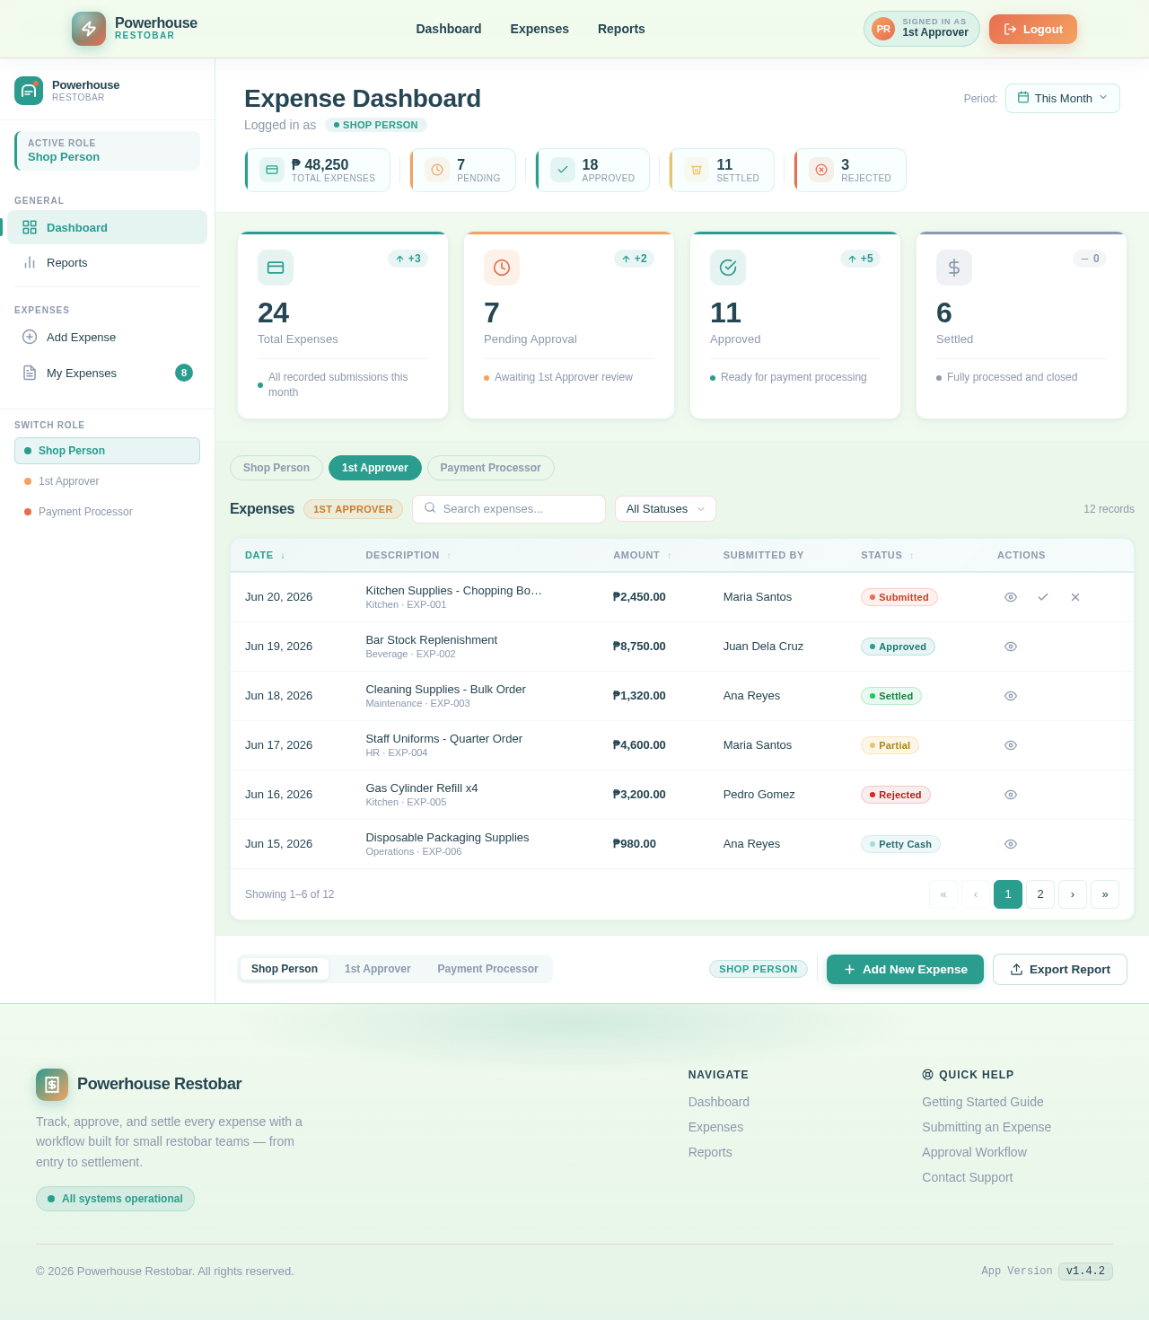Click the footer Powerhouse Restobar logo icon
This screenshot has height=1320, width=1149.
52,1085
